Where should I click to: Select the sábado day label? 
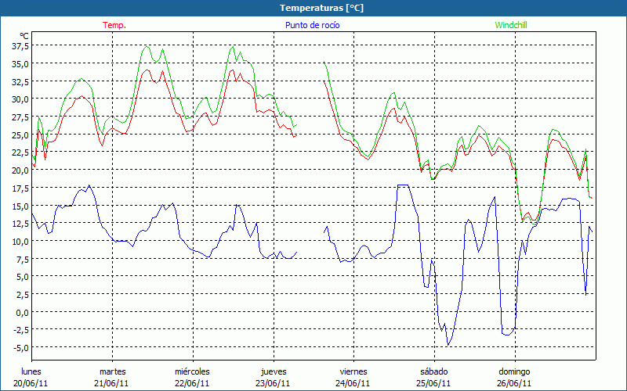coord(434,371)
